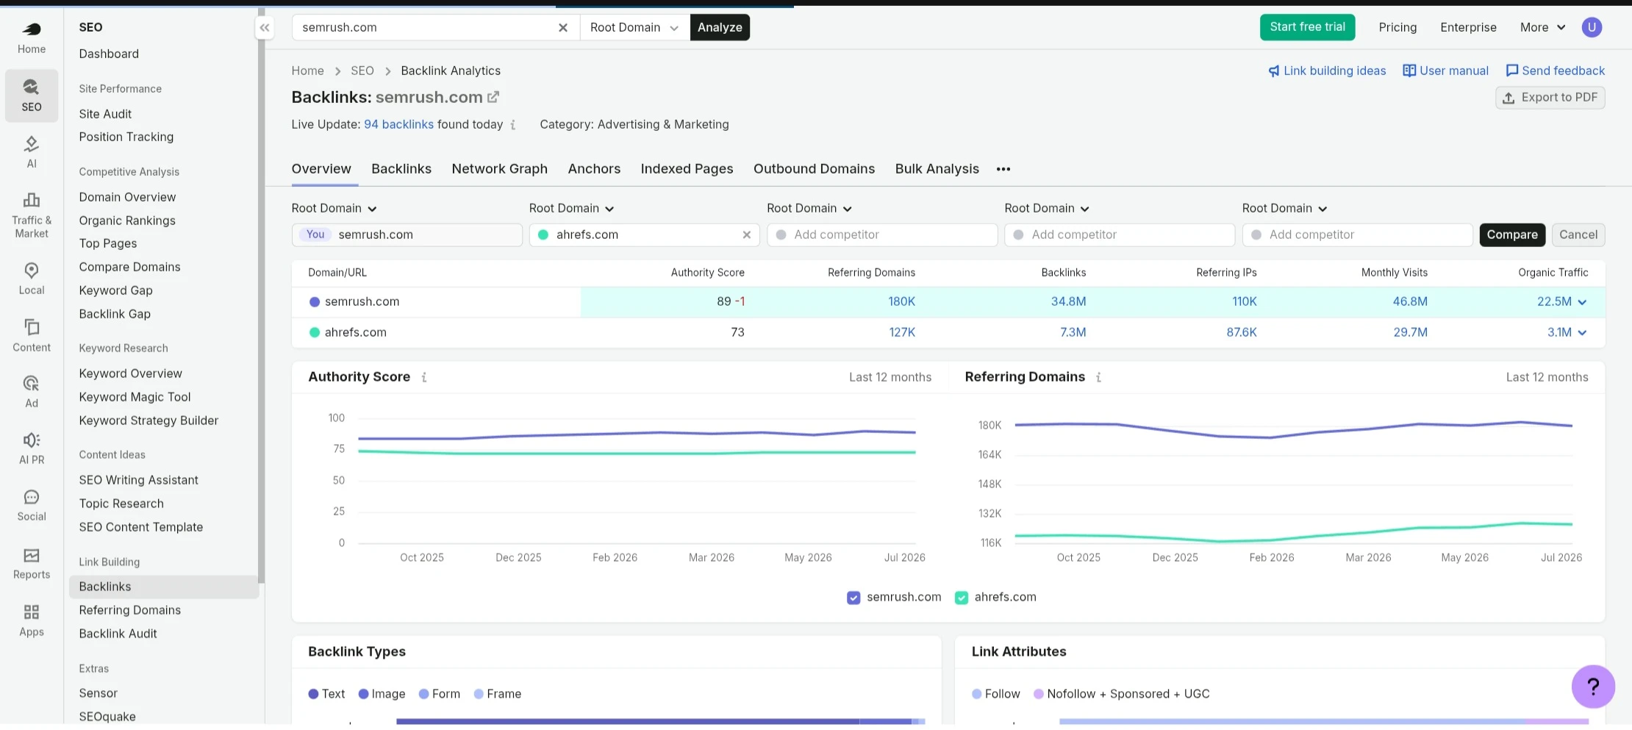Open Backlink Audit in sidebar
This screenshot has width=1632, height=730.
pos(118,634)
